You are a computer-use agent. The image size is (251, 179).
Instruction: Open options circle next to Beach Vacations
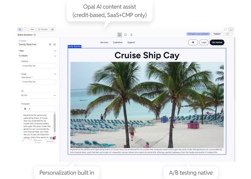coord(35,35)
